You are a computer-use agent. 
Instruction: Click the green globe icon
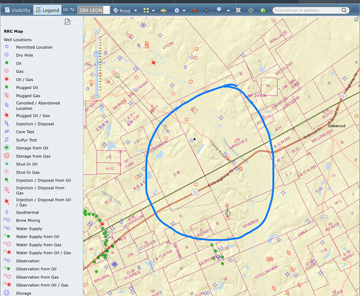click(263, 10)
